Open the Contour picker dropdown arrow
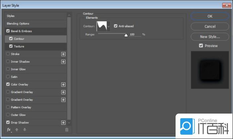The width and height of the screenshot is (233, 139). click(109, 26)
